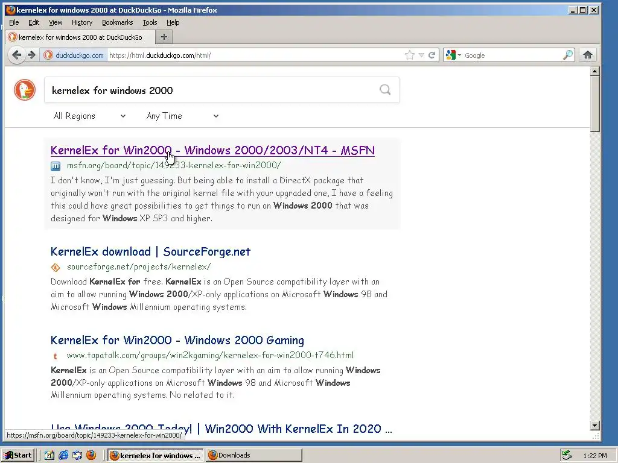Go forward with the Forward arrow button
618x463 pixels.
pyautogui.click(x=31, y=55)
